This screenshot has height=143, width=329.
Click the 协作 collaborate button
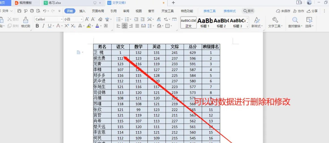pyautogui.click(x=299, y=11)
